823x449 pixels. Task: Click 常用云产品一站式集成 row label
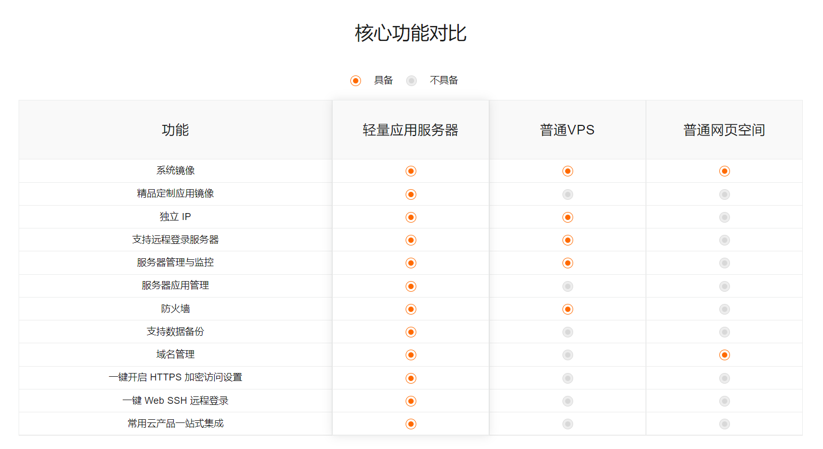coord(175,423)
